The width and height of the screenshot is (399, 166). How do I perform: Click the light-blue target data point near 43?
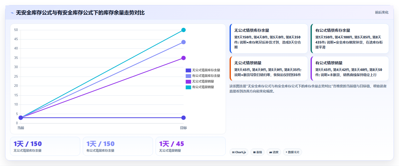[x=184, y=42]
